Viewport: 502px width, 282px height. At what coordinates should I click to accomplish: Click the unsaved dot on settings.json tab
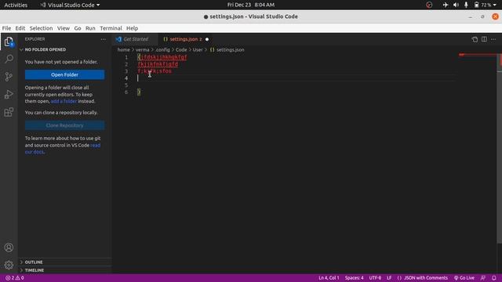coord(207,39)
